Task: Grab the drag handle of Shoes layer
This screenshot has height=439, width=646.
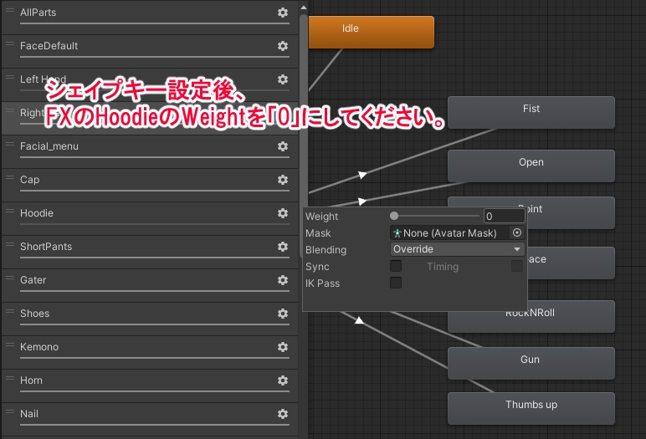Action: pyautogui.click(x=10, y=311)
